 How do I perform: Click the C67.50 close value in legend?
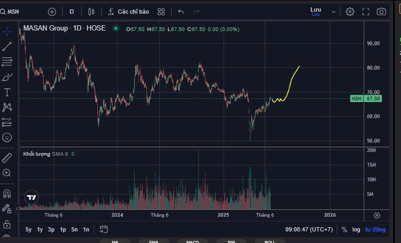coord(196,29)
